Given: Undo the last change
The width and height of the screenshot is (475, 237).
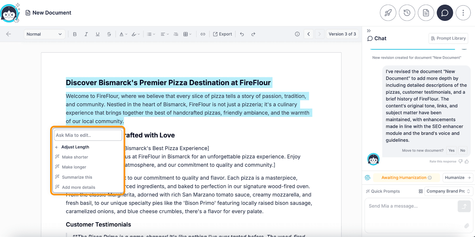Looking at the screenshot, I should click(x=242, y=34).
